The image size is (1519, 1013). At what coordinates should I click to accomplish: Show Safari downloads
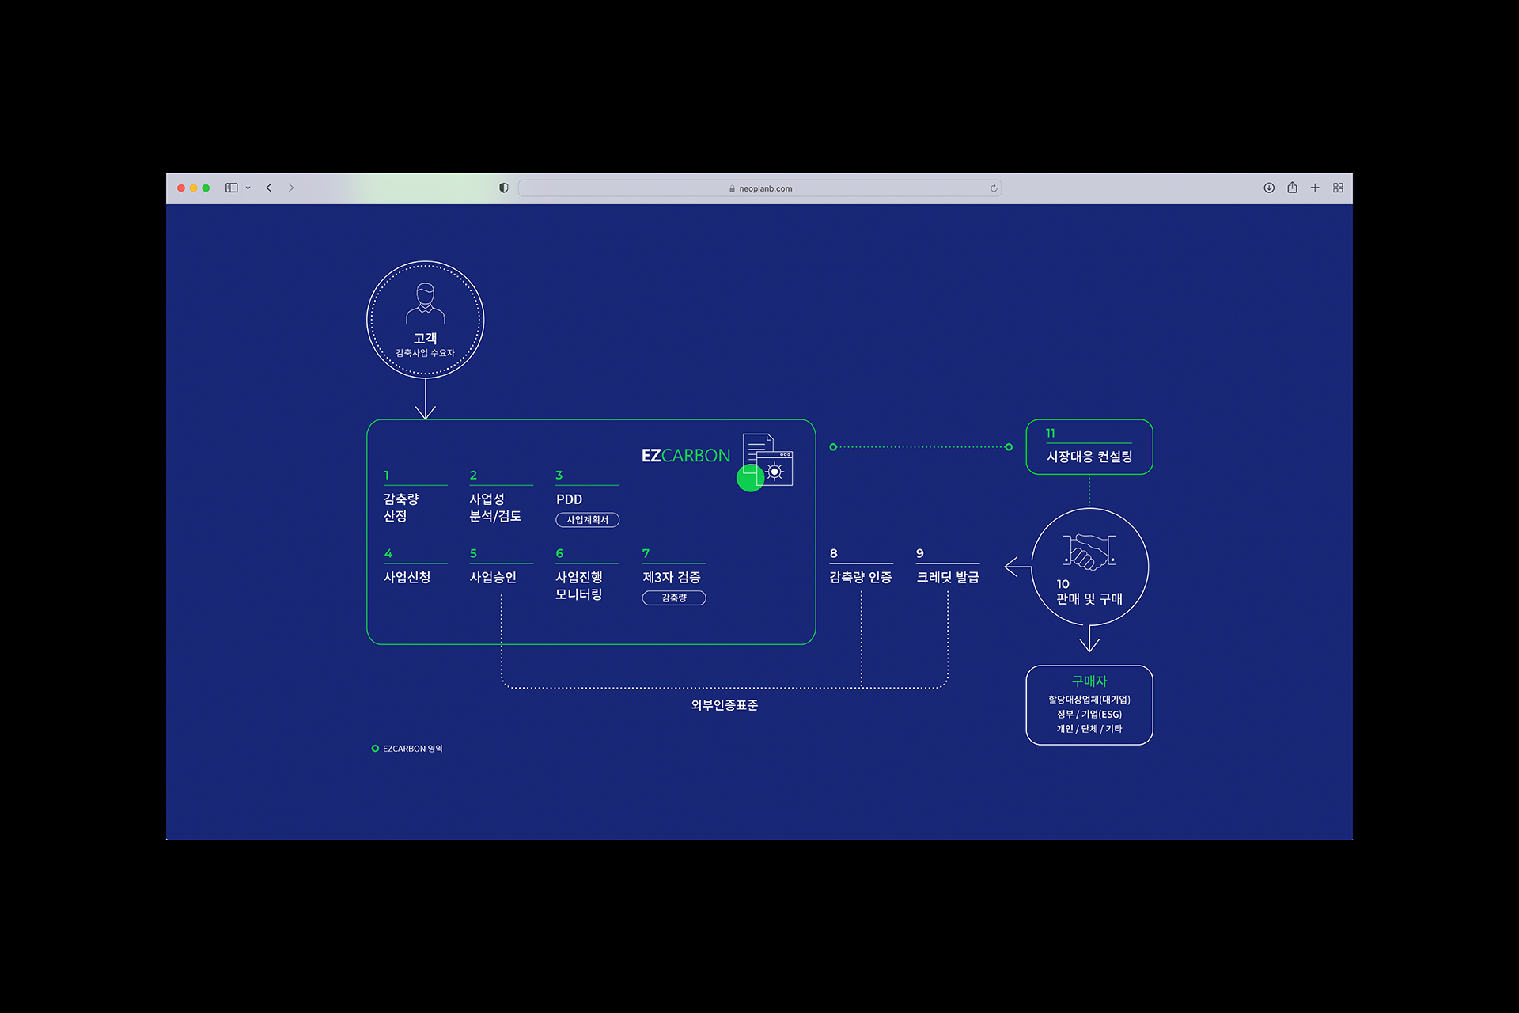pyautogui.click(x=1269, y=188)
